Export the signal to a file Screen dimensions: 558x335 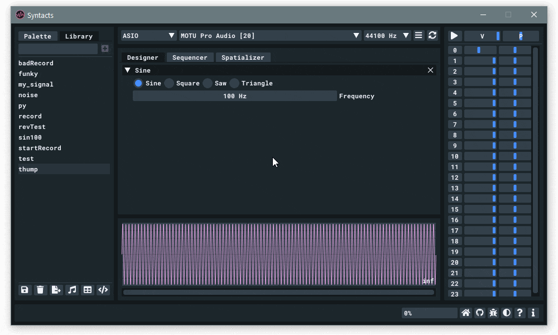point(56,290)
